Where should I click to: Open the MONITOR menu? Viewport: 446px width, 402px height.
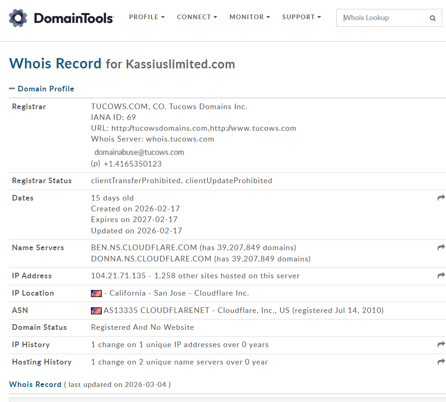(x=249, y=17)
